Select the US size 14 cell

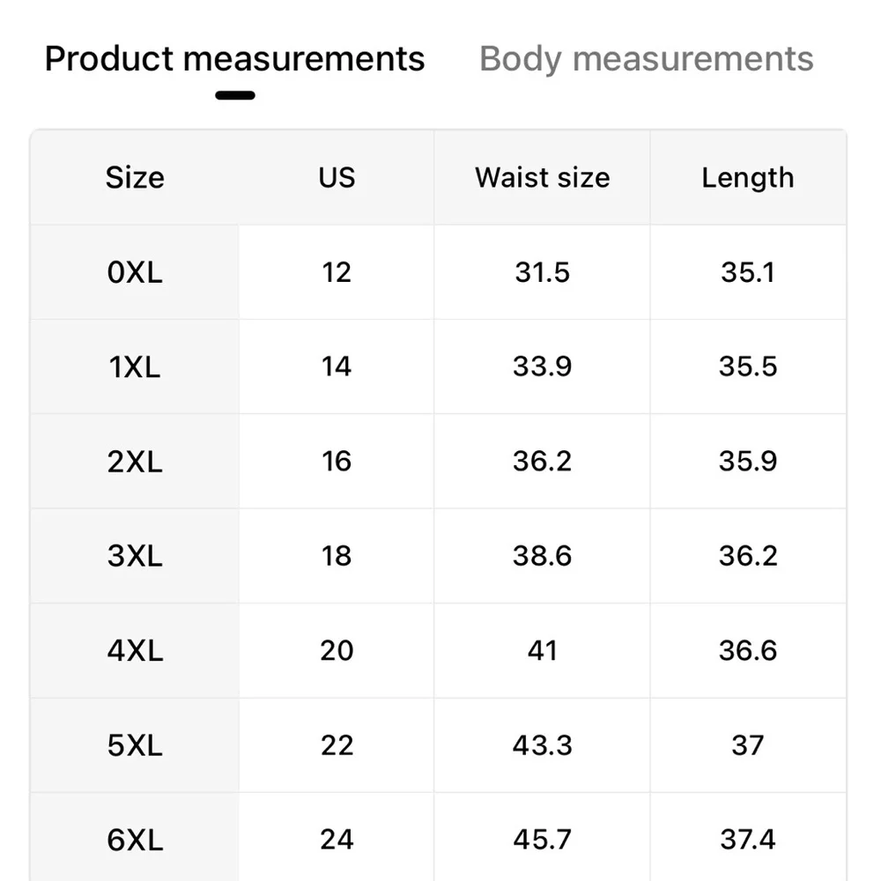(337, 366)
